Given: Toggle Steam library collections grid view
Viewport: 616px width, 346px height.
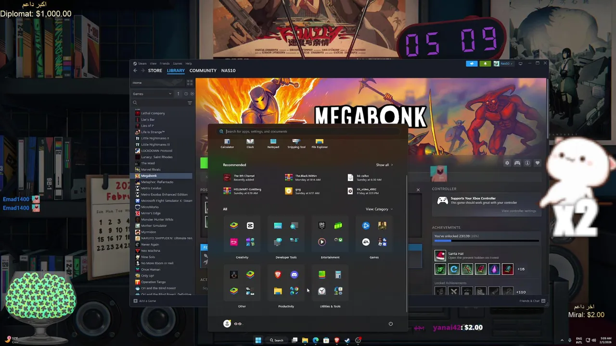Looking at the screenshot, I should (x=190, y=83).
